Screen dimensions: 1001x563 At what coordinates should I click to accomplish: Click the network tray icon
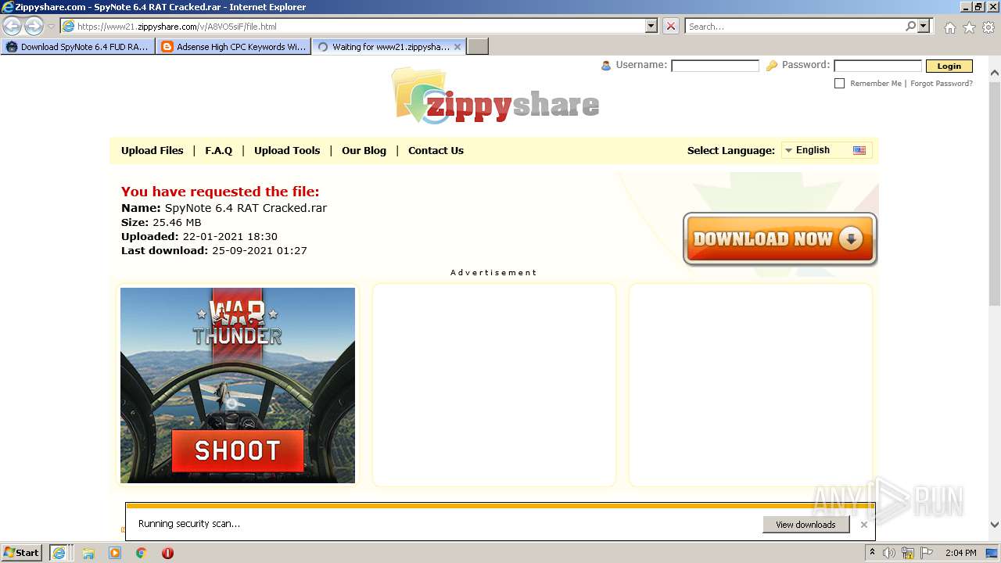(908, 553)
